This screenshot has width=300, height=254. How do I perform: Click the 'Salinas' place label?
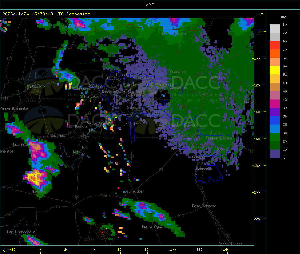point(58,136)
